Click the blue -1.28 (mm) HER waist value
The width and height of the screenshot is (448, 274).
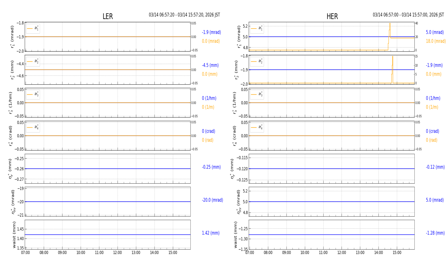pos(435,233)
